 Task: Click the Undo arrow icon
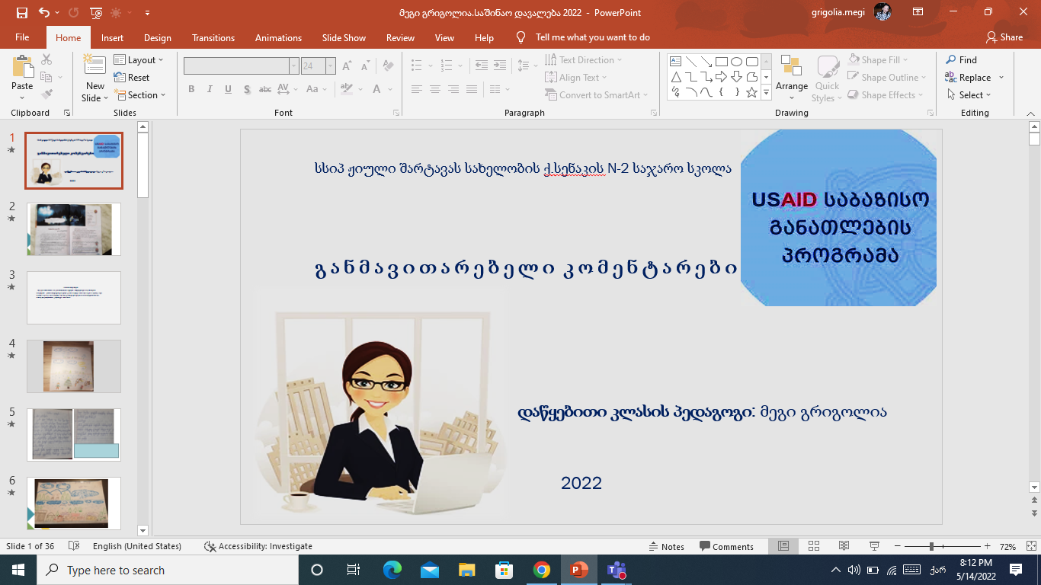pos(44,13)
